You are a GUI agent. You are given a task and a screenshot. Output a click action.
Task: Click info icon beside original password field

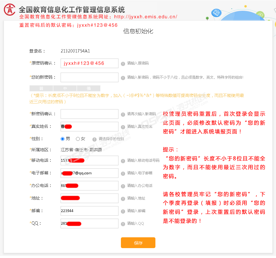pos(123,64)
